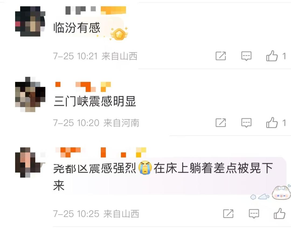
Task: Tap the crying emoji in third comment
Action: coord(145,168)
